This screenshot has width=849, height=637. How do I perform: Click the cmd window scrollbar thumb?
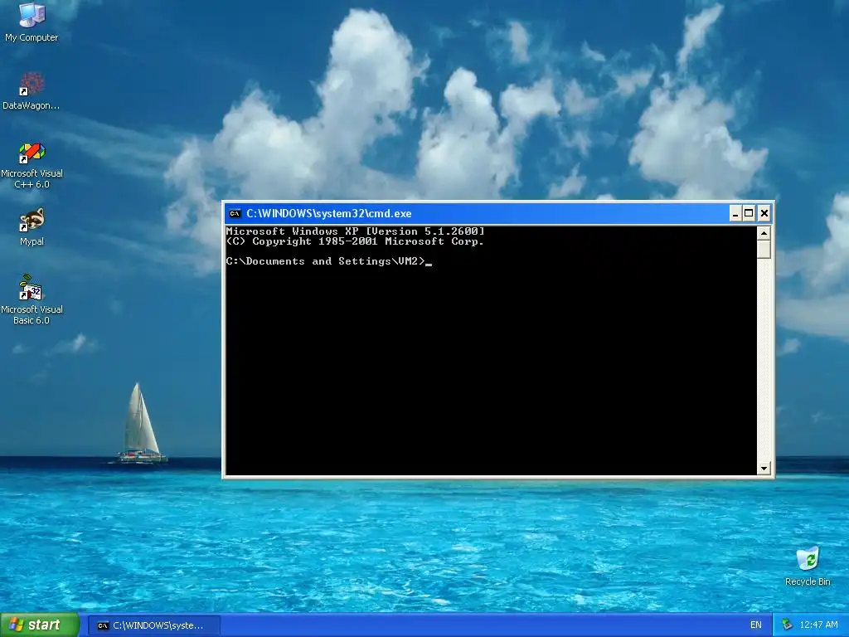point(764,249)
